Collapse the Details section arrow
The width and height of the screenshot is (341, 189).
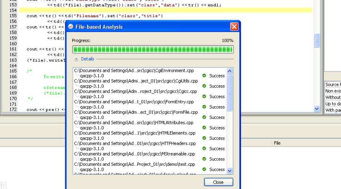point(76,59)
